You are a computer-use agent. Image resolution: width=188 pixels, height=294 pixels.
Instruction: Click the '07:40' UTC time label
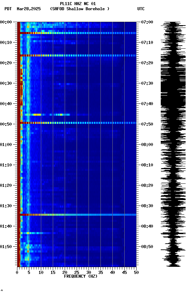[147, 104]
